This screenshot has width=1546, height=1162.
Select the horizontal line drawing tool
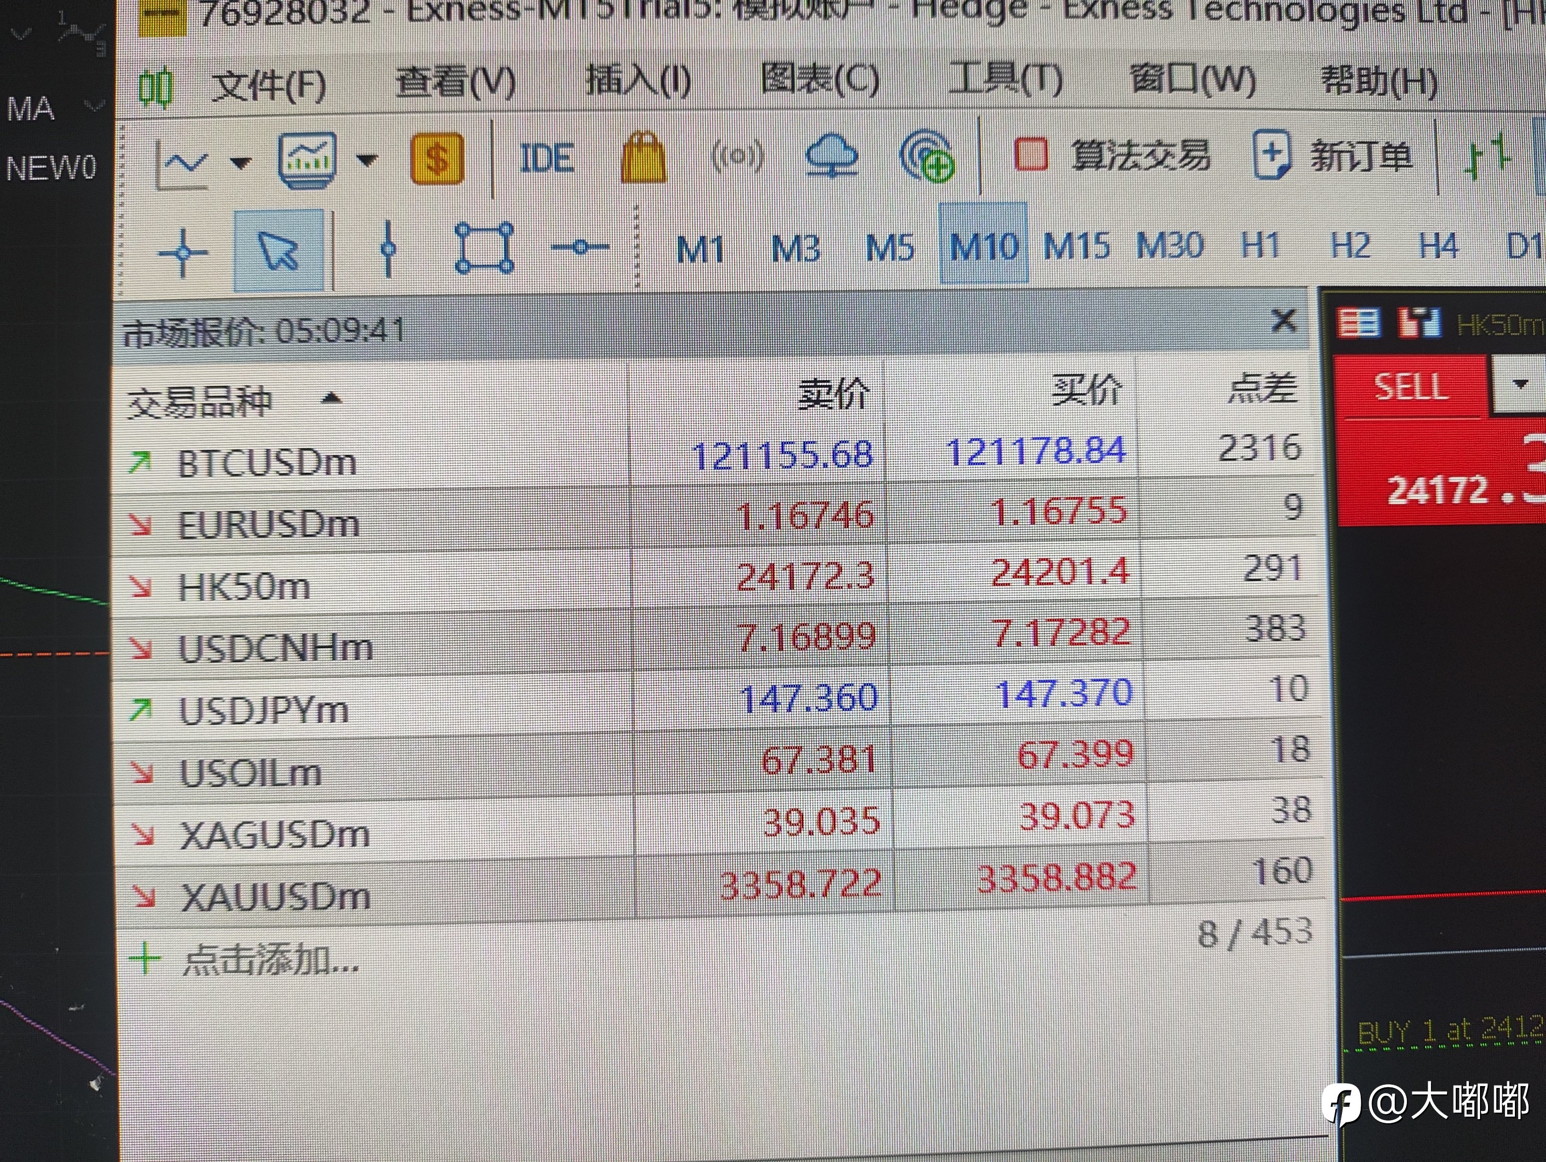[579, 247]
